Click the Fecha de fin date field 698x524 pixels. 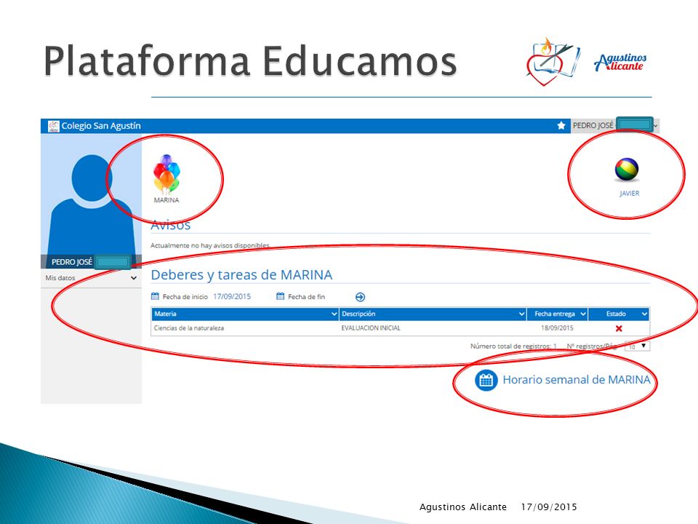pos(306,297)
